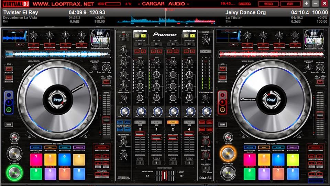Select HOT CUE pad mode on left deck

click(36, 148)
